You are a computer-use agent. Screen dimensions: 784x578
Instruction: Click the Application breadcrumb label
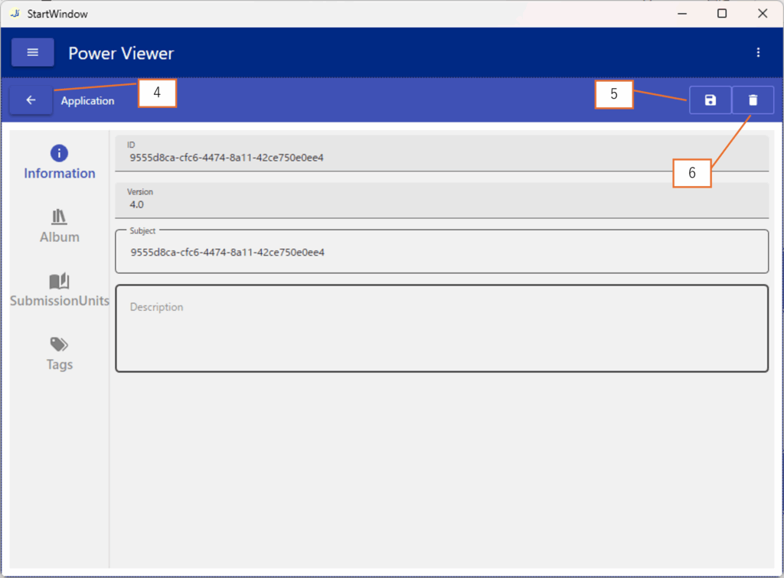pos(87,101)
